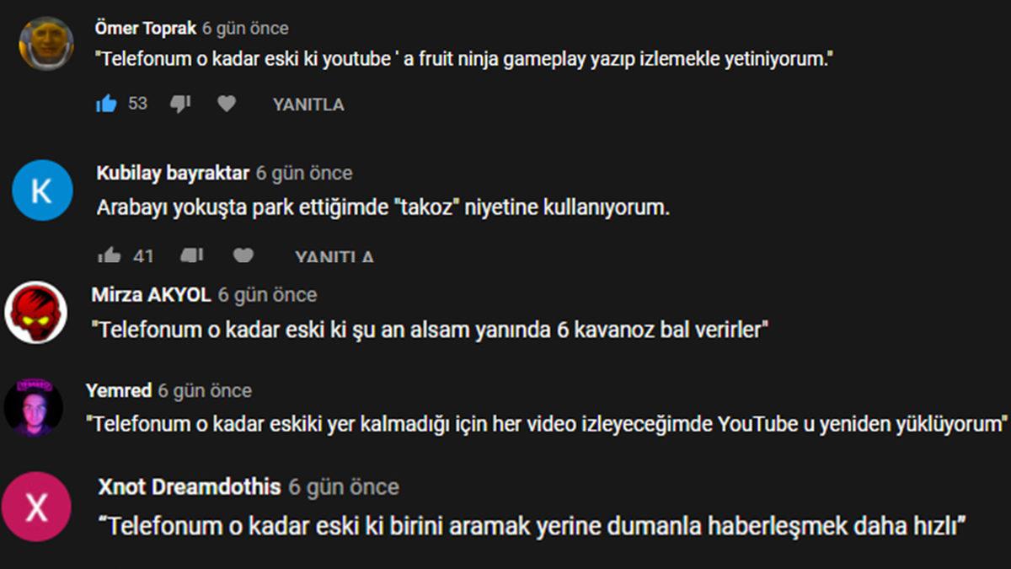The height and width of the screenshot is (569, 1011).
Task: Like Kubilay bayraktar's comment
Action: click(109, 255)
